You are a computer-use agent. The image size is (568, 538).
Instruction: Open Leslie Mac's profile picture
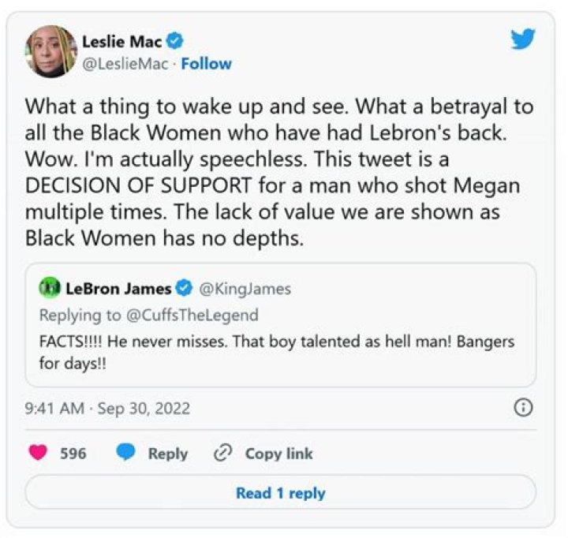point(50,51)
